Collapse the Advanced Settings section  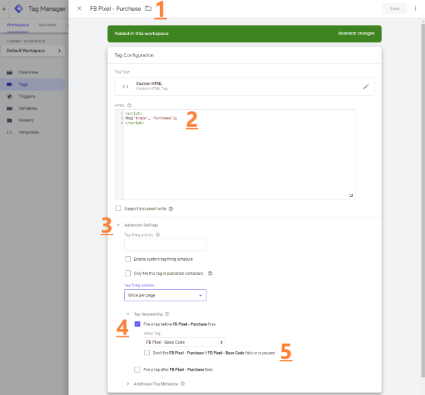[x=118, y=225]
